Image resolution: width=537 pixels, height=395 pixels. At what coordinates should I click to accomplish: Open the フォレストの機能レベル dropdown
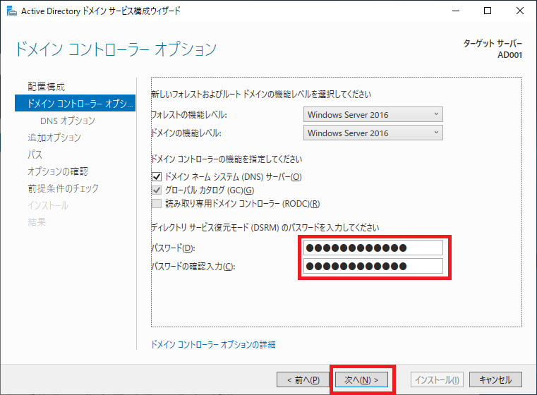[373, 114]
